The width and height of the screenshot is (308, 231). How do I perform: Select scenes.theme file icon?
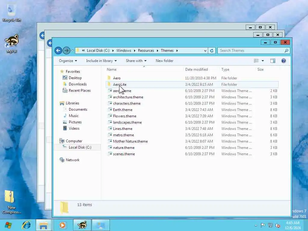[x=109, y=154]
